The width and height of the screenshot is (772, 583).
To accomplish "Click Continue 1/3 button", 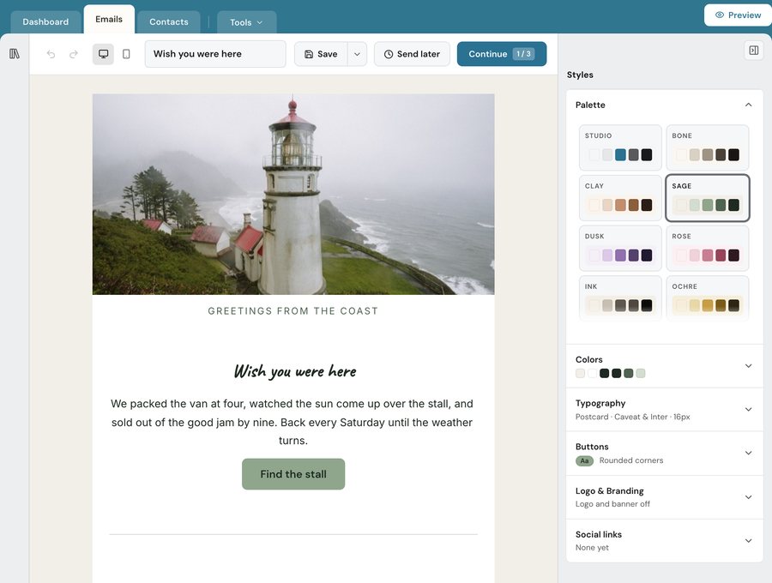I will (502, 54).
